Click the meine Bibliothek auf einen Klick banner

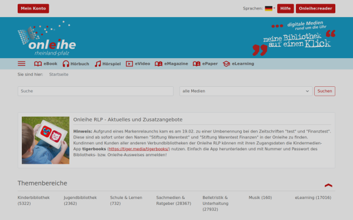(x=294, y=38)
